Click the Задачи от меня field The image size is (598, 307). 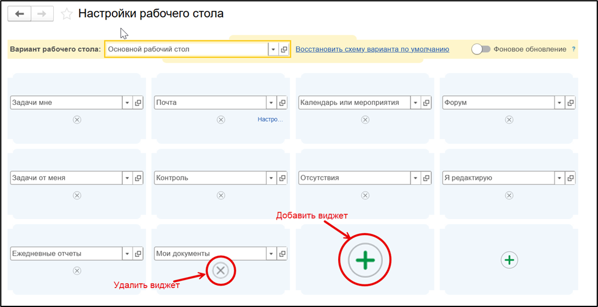66,178
